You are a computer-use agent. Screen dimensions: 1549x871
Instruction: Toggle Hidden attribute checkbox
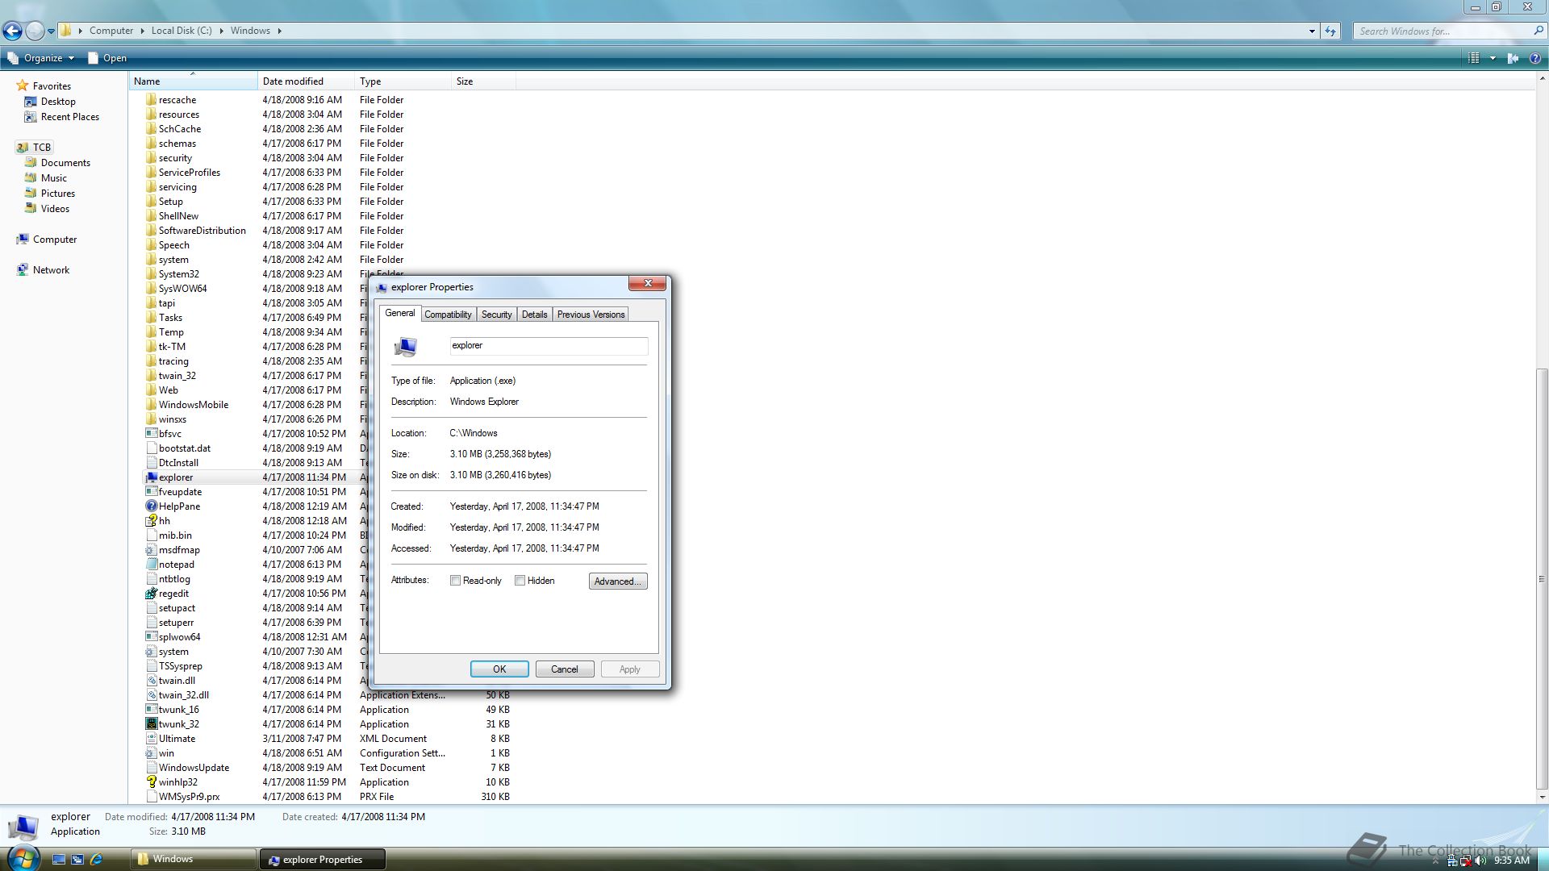pyautogui.click(x=520, y=581)
